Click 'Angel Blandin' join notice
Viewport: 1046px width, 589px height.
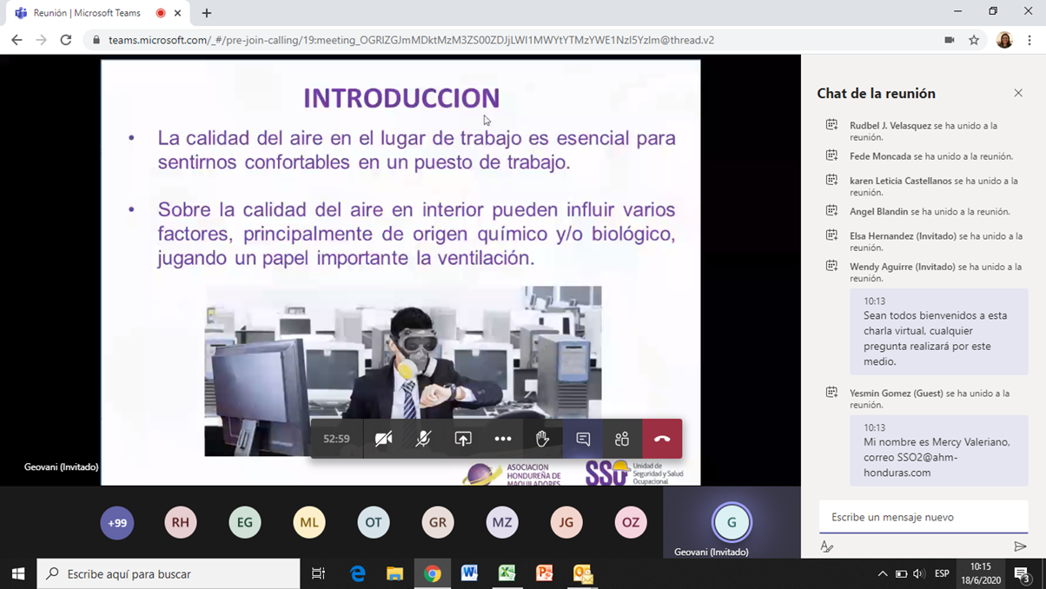pyautogui.click(x=930, y=211)
